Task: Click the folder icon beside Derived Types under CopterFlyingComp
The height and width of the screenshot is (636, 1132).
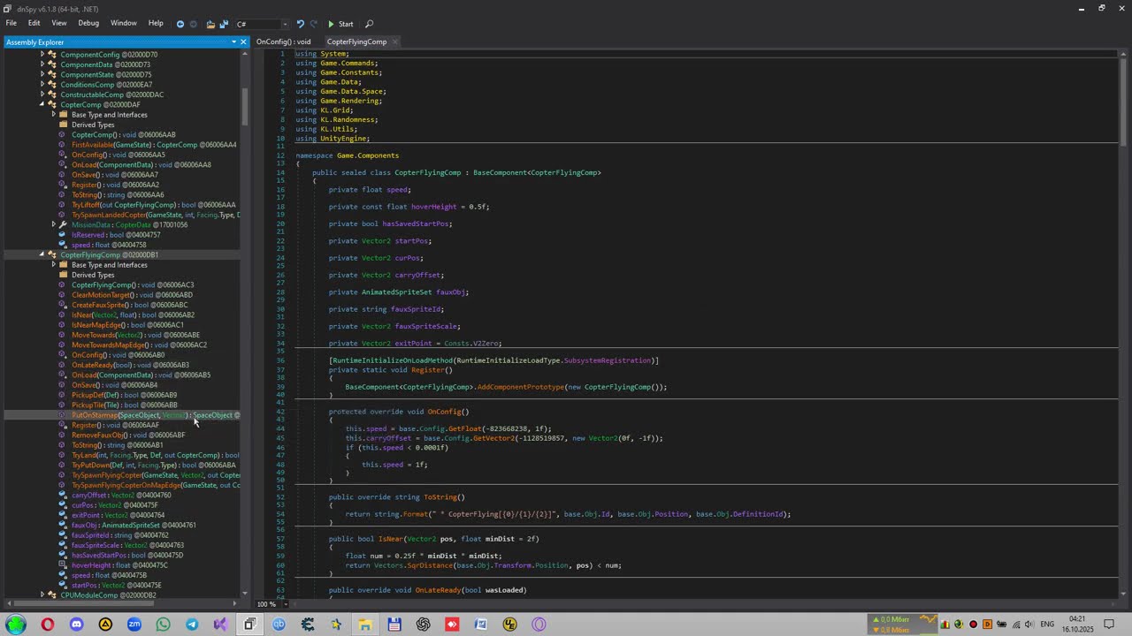Action: click(63, 275)
